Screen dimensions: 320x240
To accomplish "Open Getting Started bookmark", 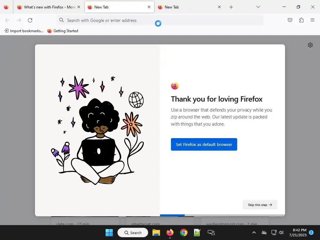I will pos(62,31).
